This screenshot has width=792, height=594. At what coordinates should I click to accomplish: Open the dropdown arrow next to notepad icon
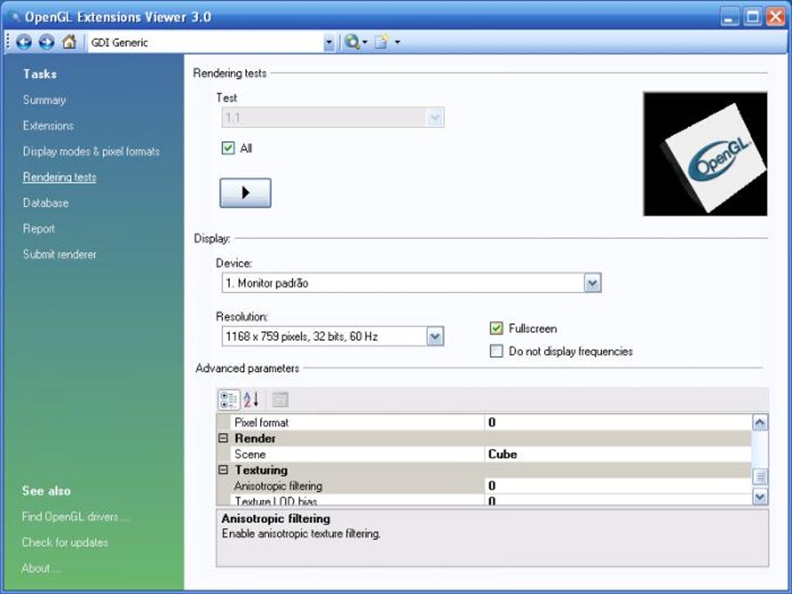(398, 43)
